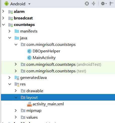115x123 pixels.
Task: Open the gear settings menu
Action: point(104,4)
